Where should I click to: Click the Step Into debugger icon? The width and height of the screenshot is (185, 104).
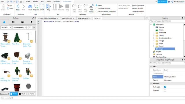[74, 6]
